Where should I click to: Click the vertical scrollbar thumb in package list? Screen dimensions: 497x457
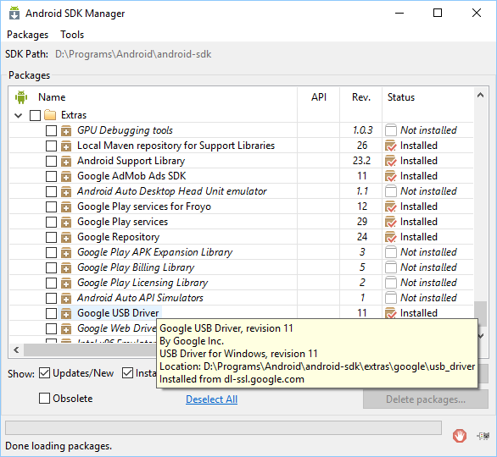coord(481,313)
